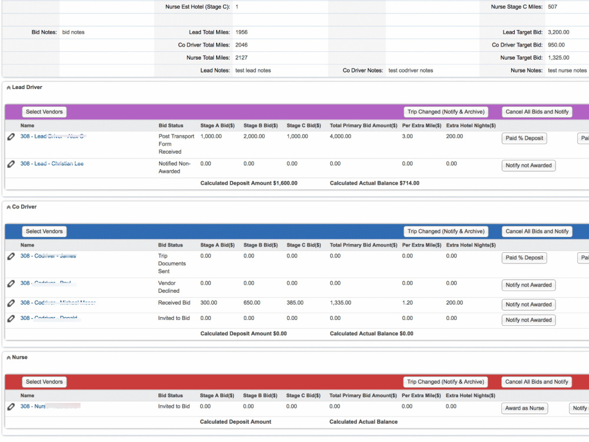This screenshot has height=442, width=589.
Task: Click total primary bid amount 4,000.00
Action: coord(340,137)
